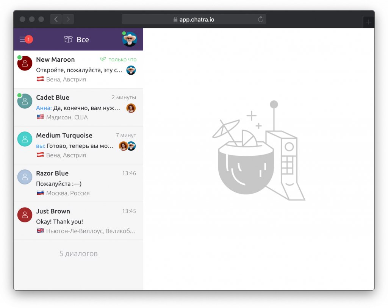Click the New Maroon visitor avatar

pos(25,63)
